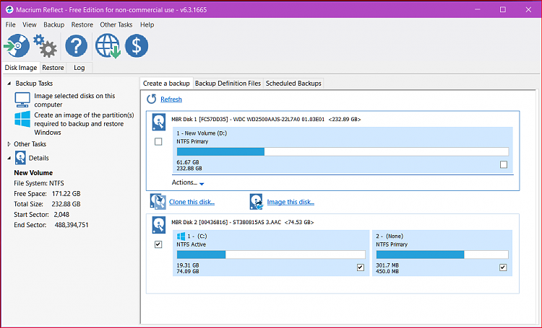The height and width of the screenshot is (328, 542).
Task: Click the disk image backup toolbar icon
Action: [x=17, y=45]
